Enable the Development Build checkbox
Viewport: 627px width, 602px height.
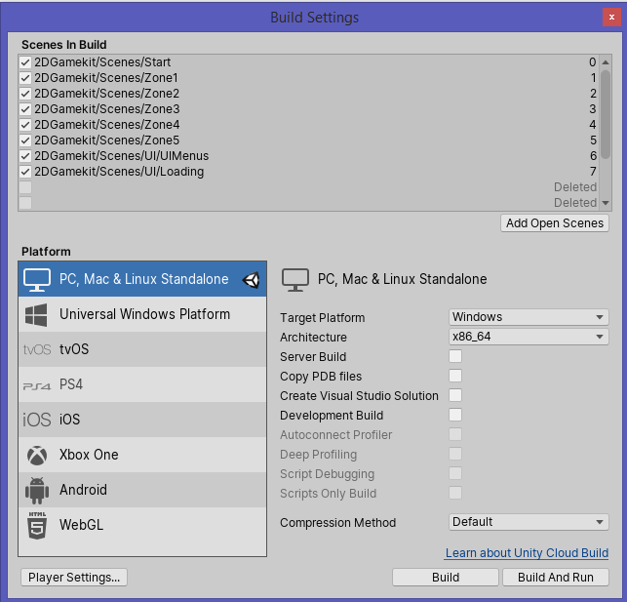(455, 415)
